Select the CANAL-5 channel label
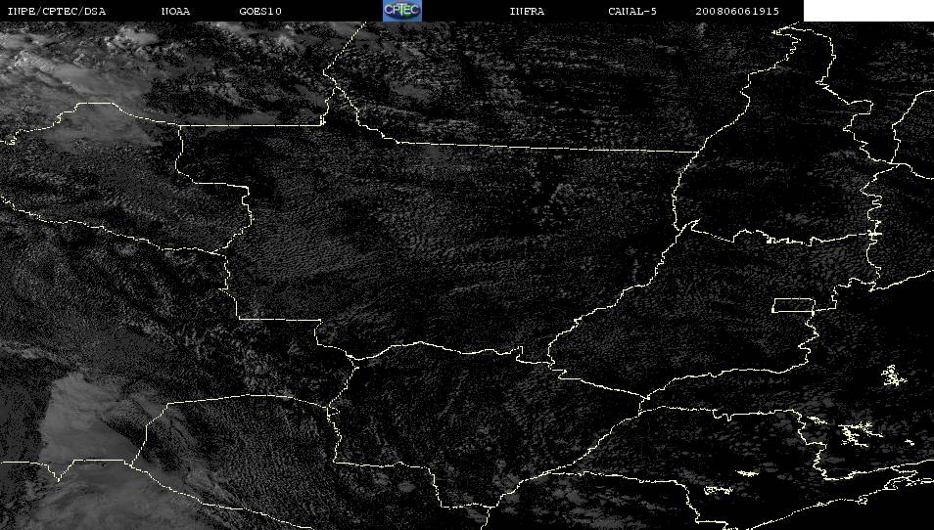The image size is (934, 530). [632, 12]
